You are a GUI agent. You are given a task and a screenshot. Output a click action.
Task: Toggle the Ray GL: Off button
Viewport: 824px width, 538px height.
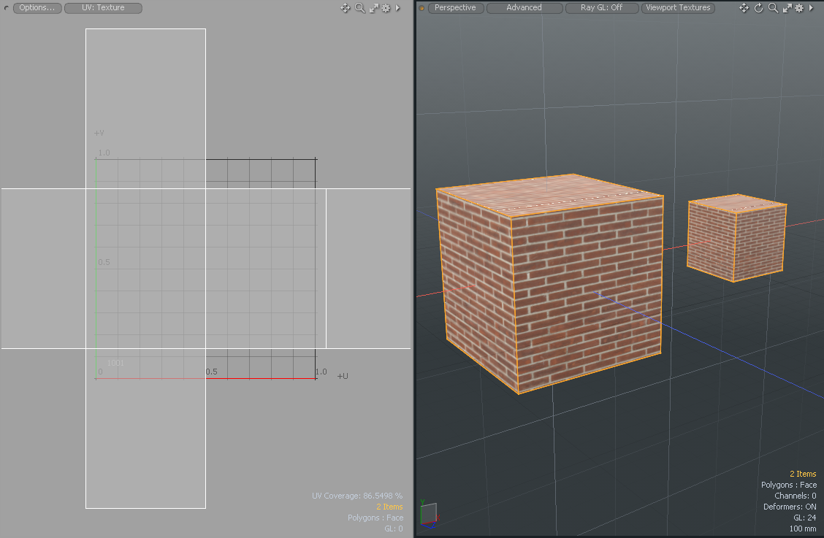point(601,8)
